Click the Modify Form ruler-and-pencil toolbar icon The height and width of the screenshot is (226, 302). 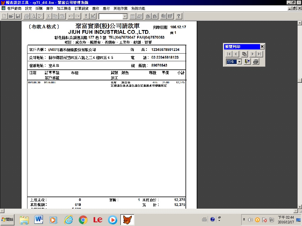tap(93, 16)
